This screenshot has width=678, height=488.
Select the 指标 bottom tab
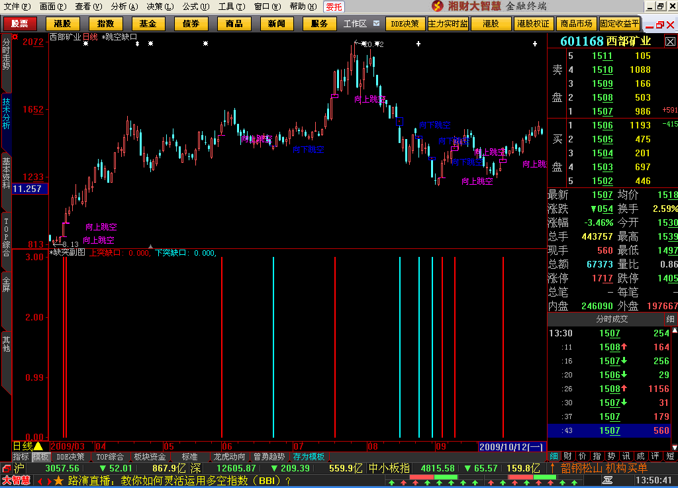[x=21, y=456]
